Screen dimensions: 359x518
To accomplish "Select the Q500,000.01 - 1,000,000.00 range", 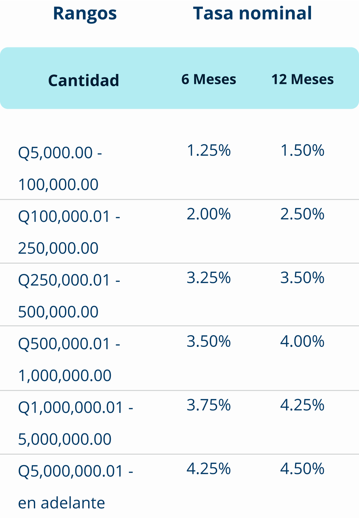I will coord(69,359).
